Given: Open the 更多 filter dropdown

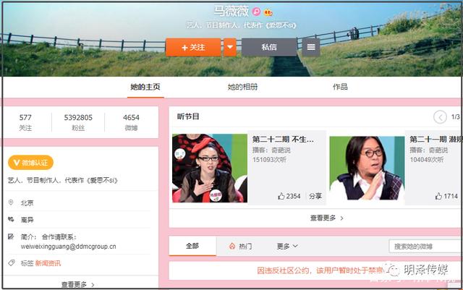Looking at the screenshot, I should point(287,246).
